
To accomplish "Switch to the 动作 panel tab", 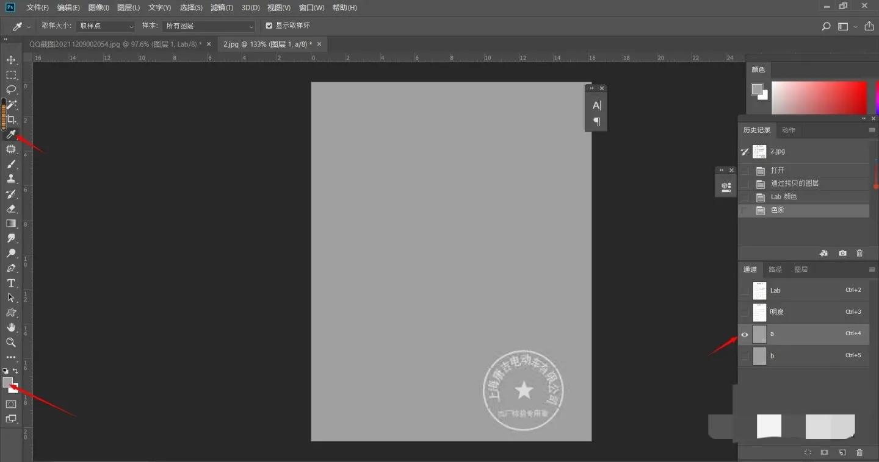I will coord(789,130).
